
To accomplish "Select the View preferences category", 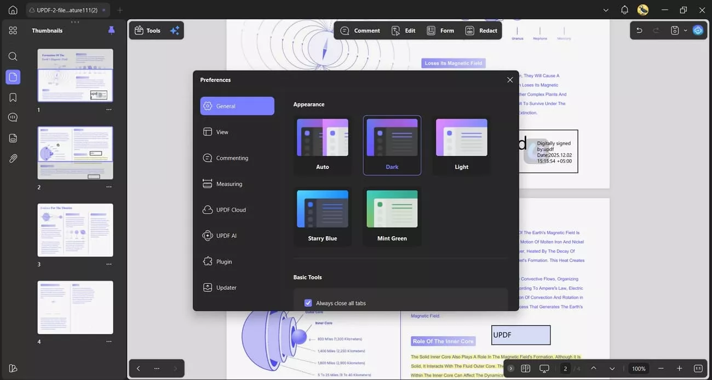I will tap(237, 132).
